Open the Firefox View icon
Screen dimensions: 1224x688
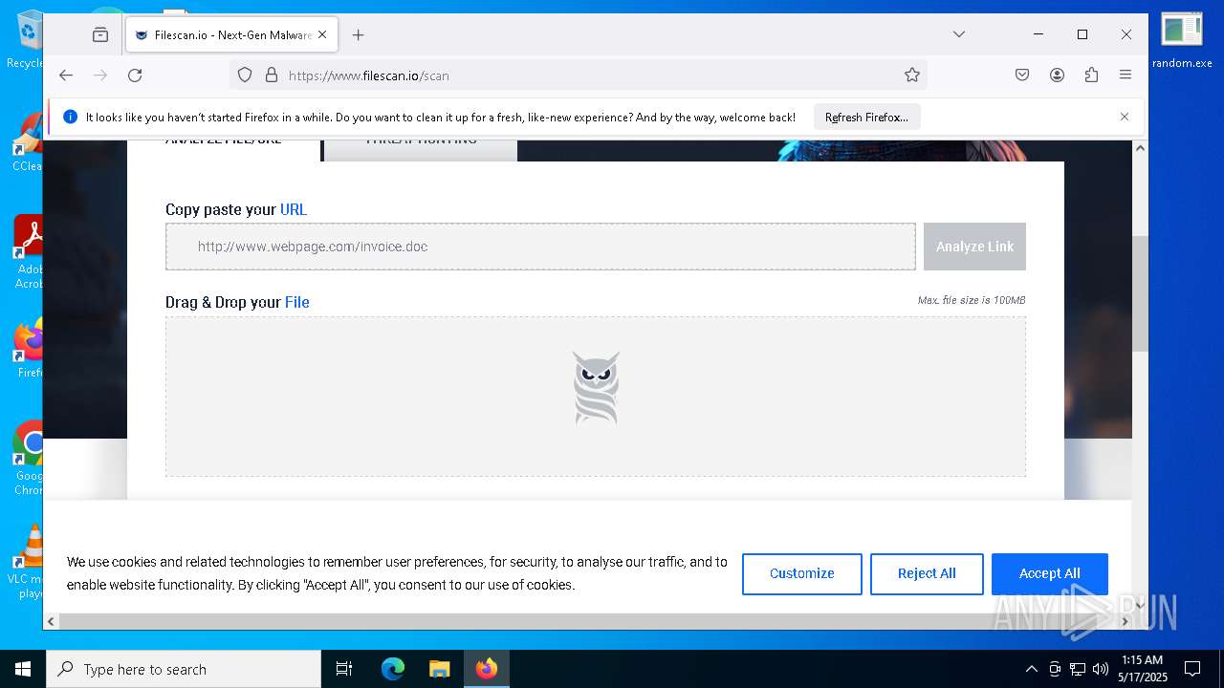(100, 35)
